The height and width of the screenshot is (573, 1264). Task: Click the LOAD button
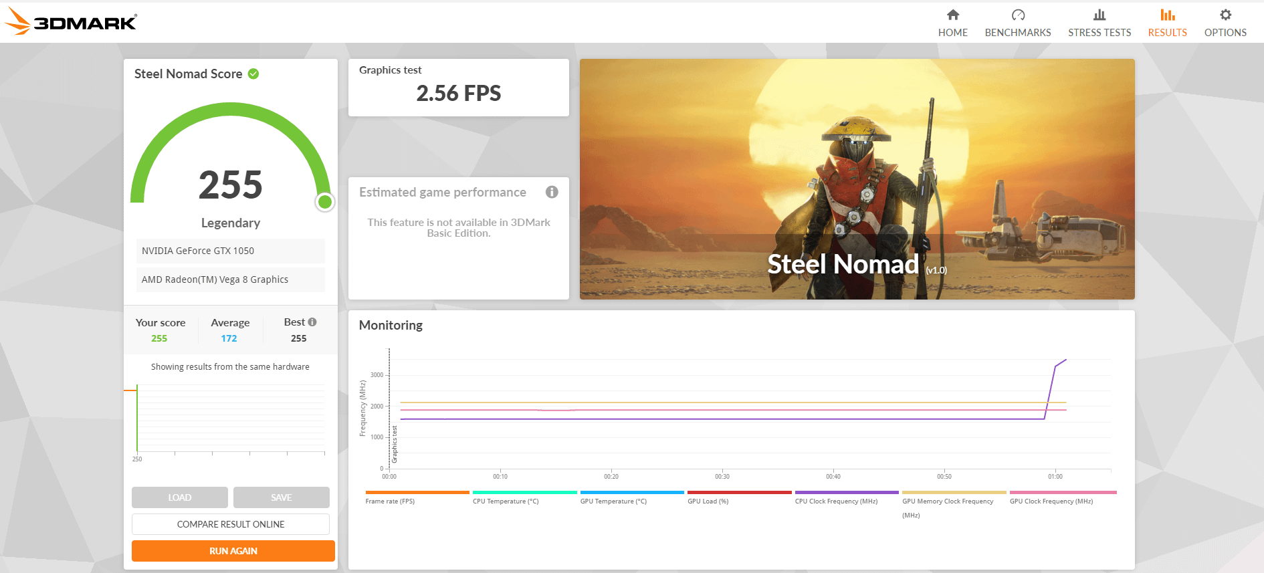180,497
